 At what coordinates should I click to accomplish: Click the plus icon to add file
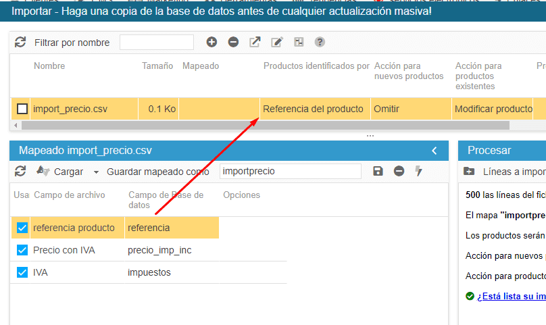click(x=212, y=43)
